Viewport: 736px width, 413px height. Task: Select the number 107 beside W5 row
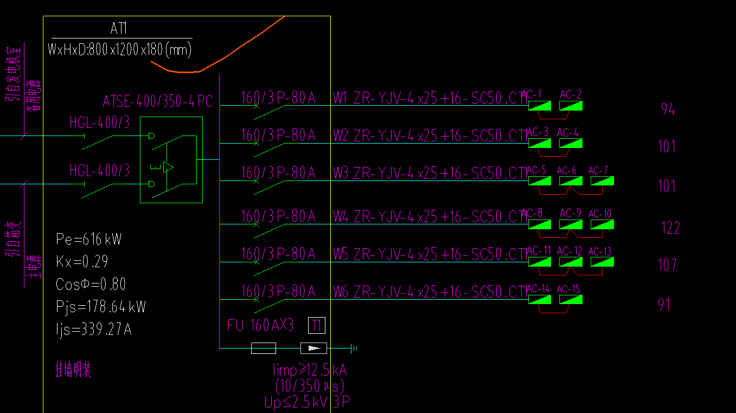coord(667,264)
